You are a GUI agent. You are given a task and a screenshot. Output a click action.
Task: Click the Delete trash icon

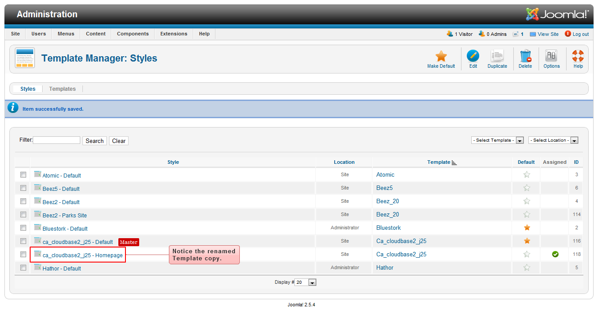pos(525,56)
